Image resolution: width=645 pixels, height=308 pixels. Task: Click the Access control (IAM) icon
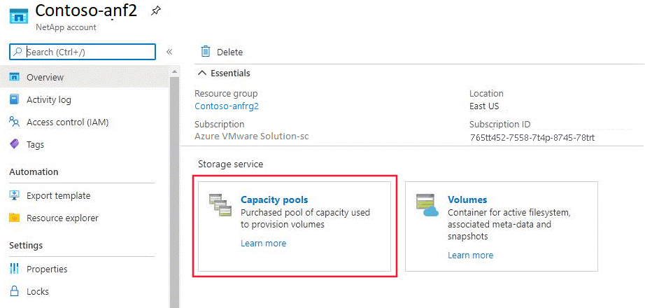pyautogui.click(x=15, y=122)
